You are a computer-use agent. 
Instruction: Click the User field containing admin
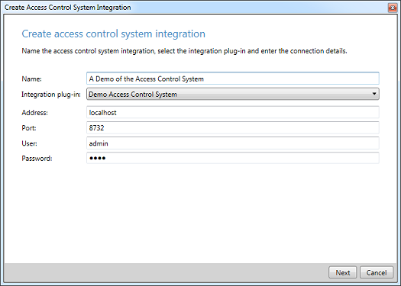click(x=233, y=143)
